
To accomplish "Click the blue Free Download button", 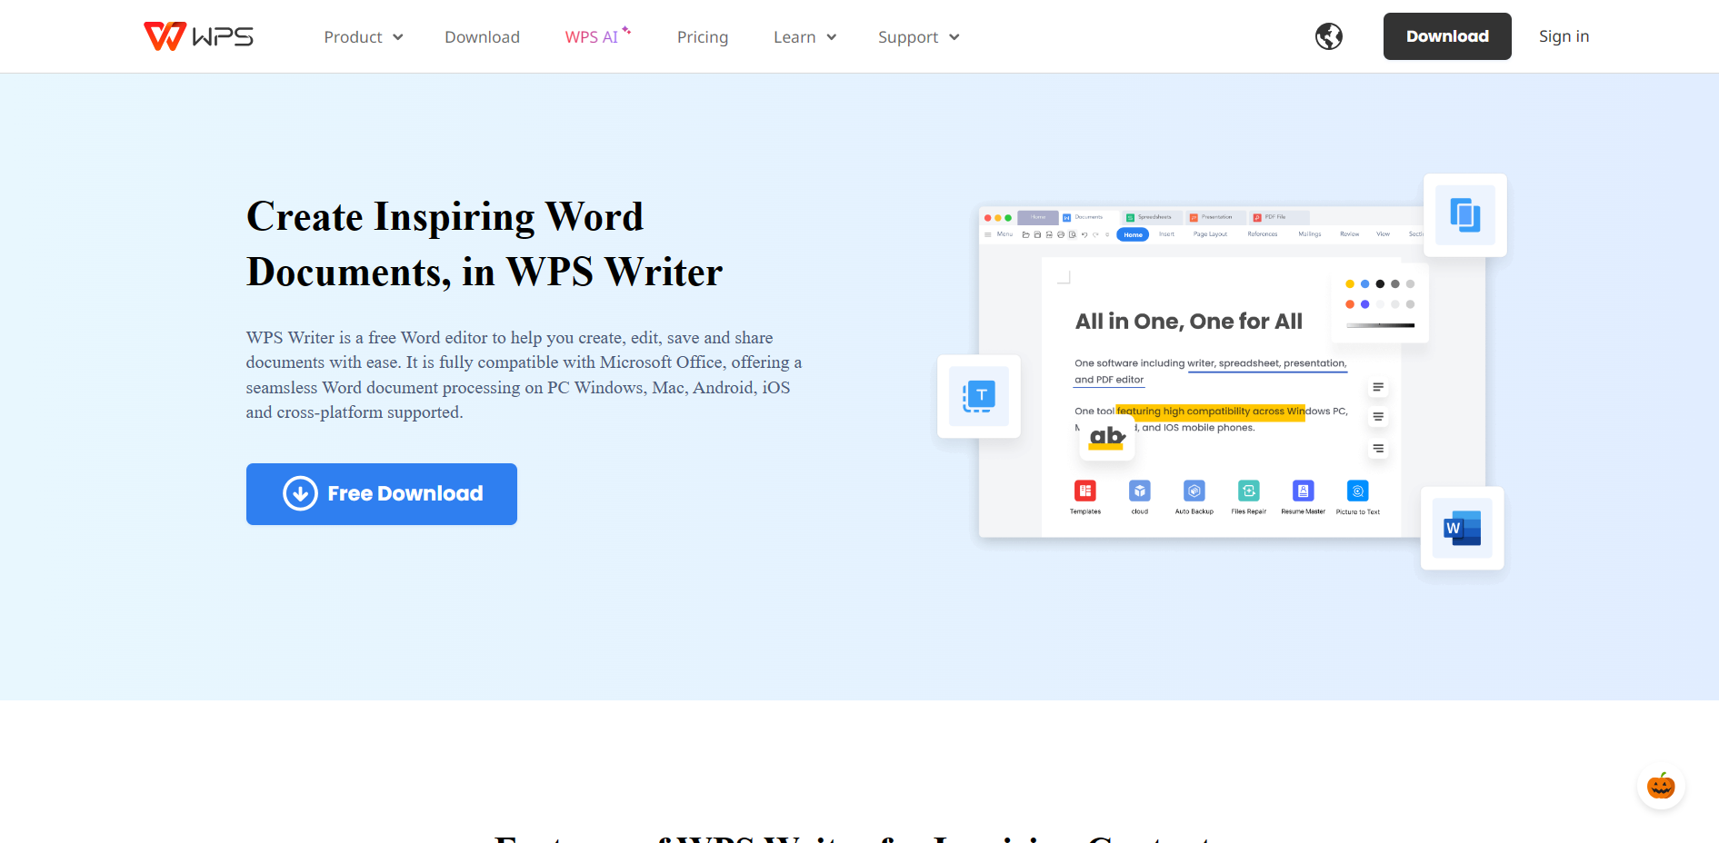I will pos(382,494).
